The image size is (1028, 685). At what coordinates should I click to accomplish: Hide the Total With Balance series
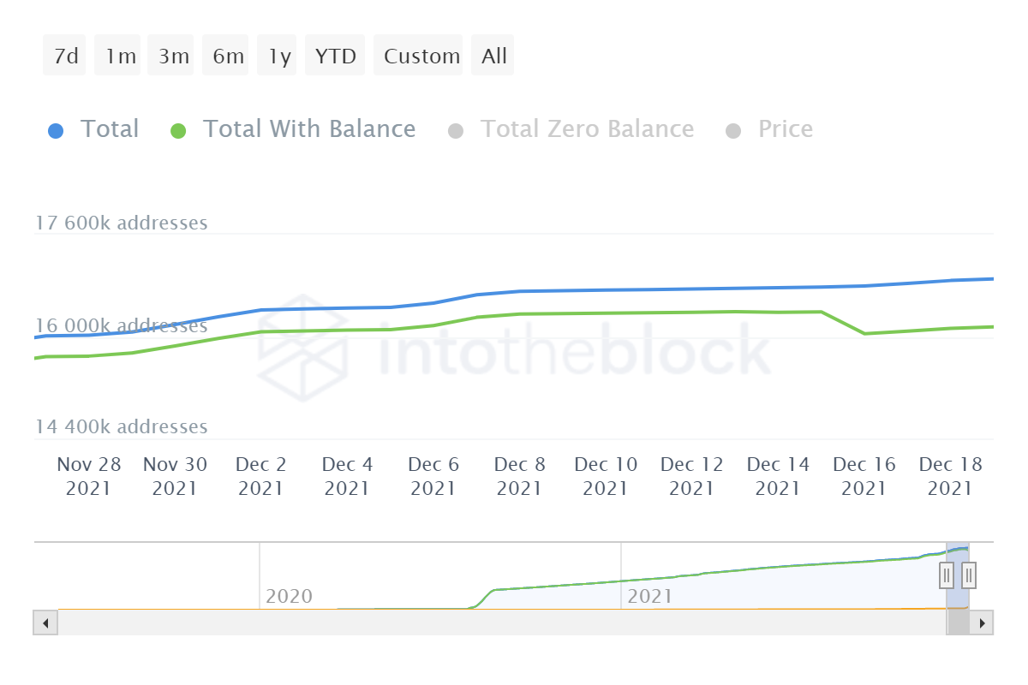(x=308, y=129)
